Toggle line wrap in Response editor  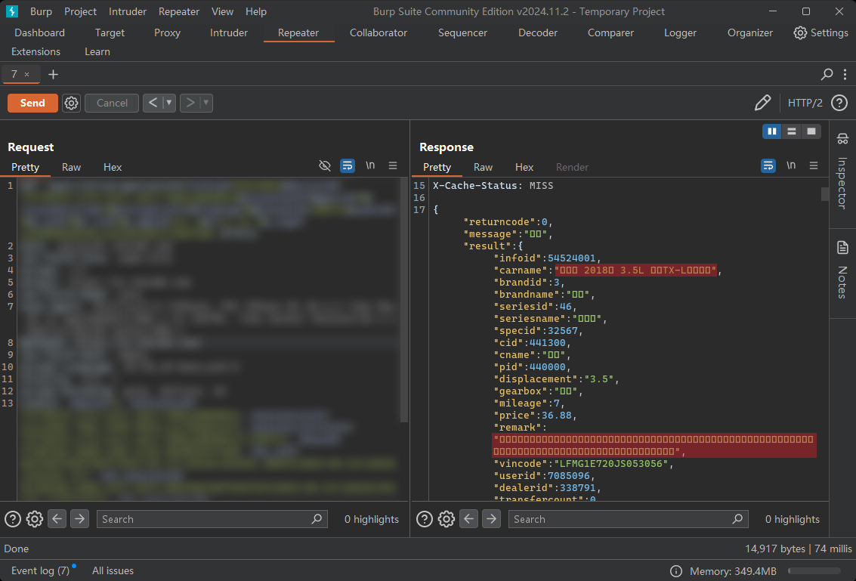coord(768,165)
